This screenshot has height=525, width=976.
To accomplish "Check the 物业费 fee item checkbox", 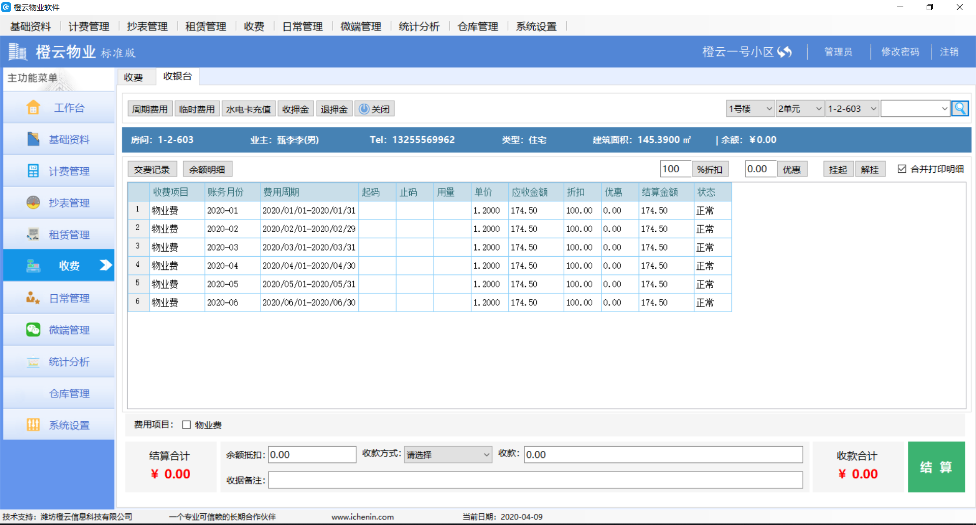I will click(x=187, y=425).
